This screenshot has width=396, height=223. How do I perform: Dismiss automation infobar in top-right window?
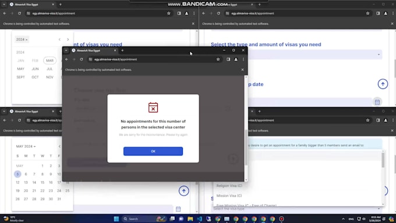point(392,24)
